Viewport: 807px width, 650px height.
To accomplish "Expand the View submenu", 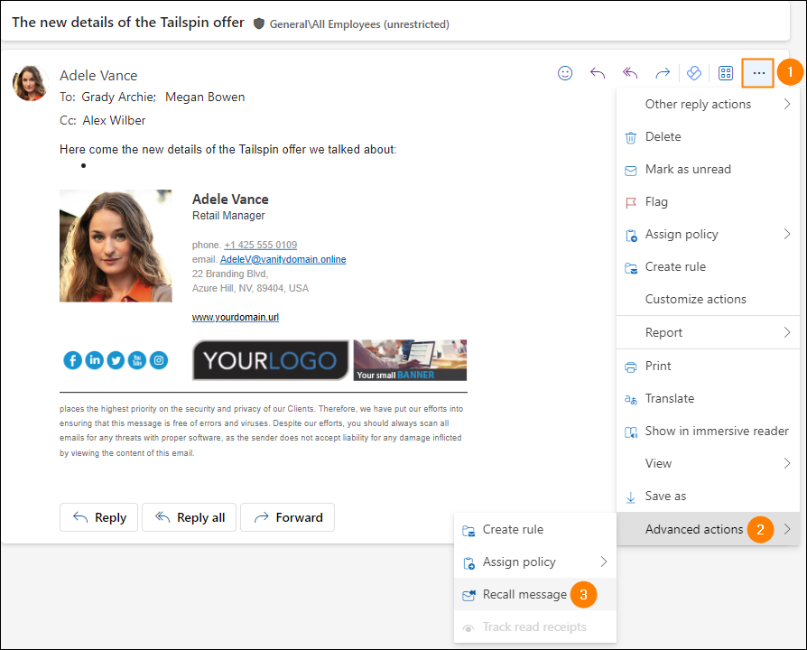I will (x=708, y=463).
